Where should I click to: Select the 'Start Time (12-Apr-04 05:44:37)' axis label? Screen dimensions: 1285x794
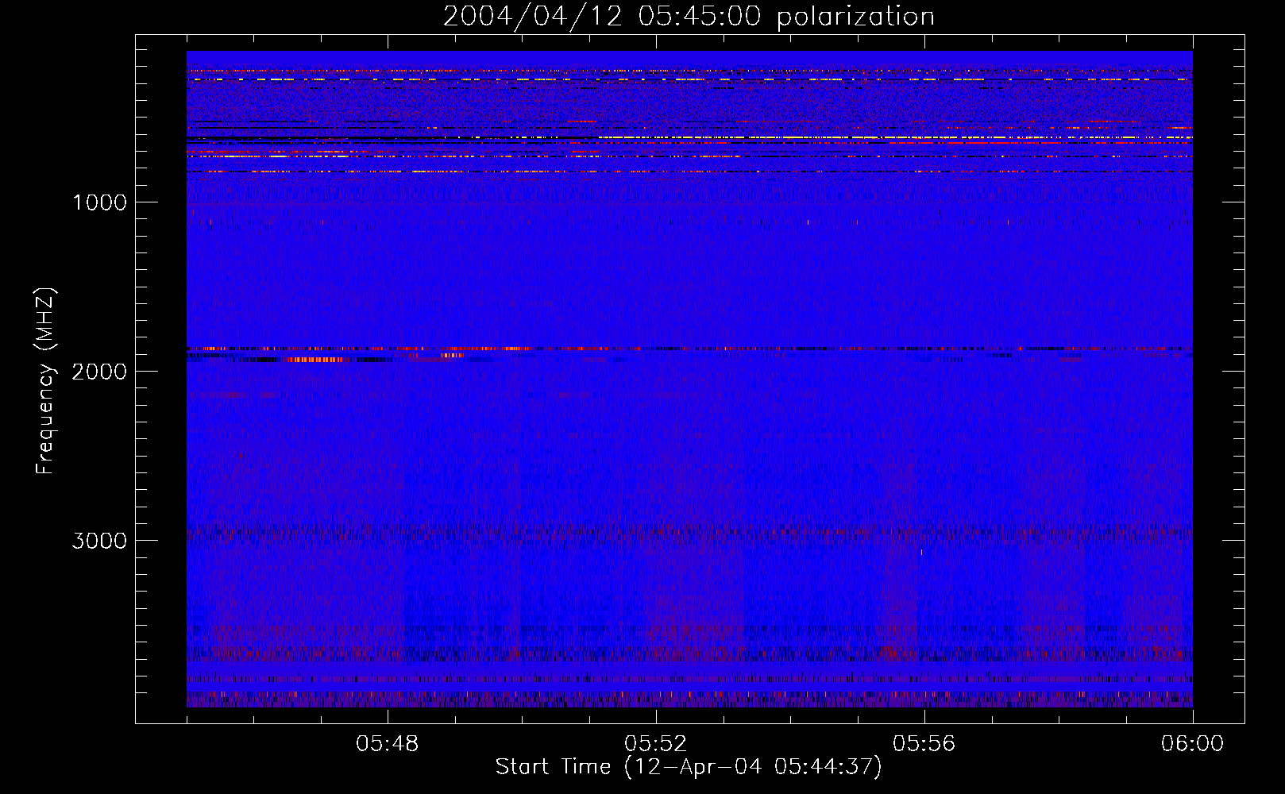(689, 767)
